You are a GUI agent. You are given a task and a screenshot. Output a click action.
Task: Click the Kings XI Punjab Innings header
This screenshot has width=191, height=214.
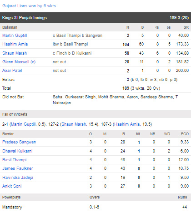click(x=95, y=18)
